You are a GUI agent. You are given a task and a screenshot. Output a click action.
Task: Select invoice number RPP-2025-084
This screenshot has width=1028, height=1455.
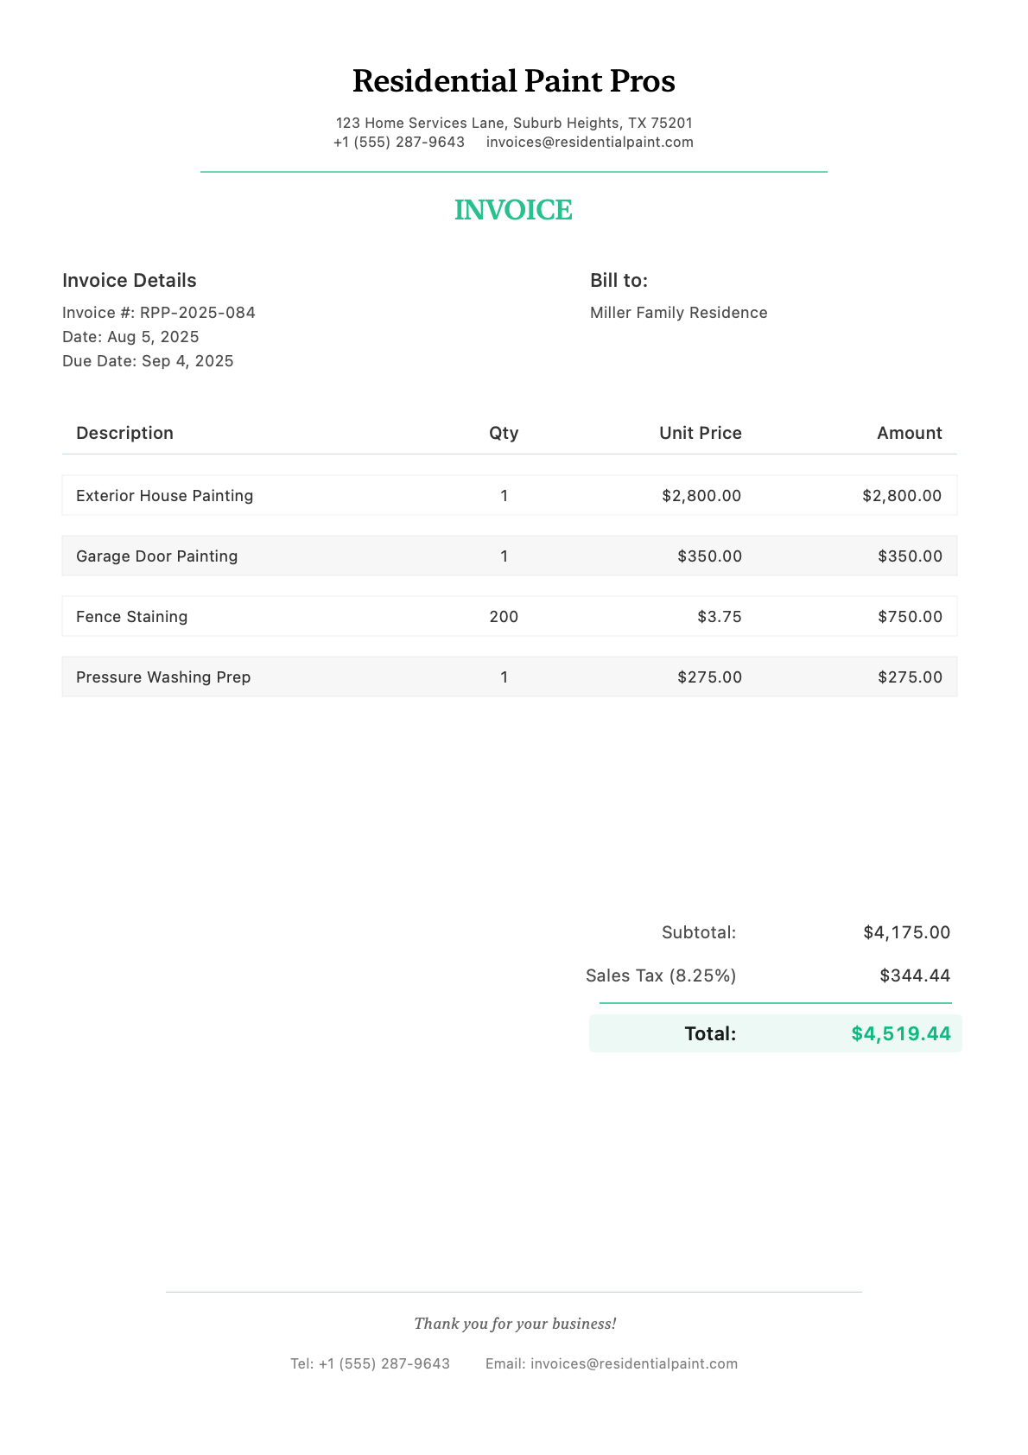pos(198,313)
